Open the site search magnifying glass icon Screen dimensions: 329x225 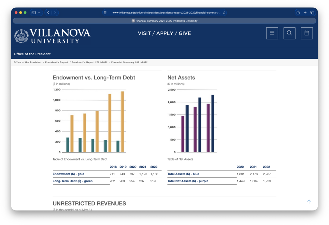[289, 33]
